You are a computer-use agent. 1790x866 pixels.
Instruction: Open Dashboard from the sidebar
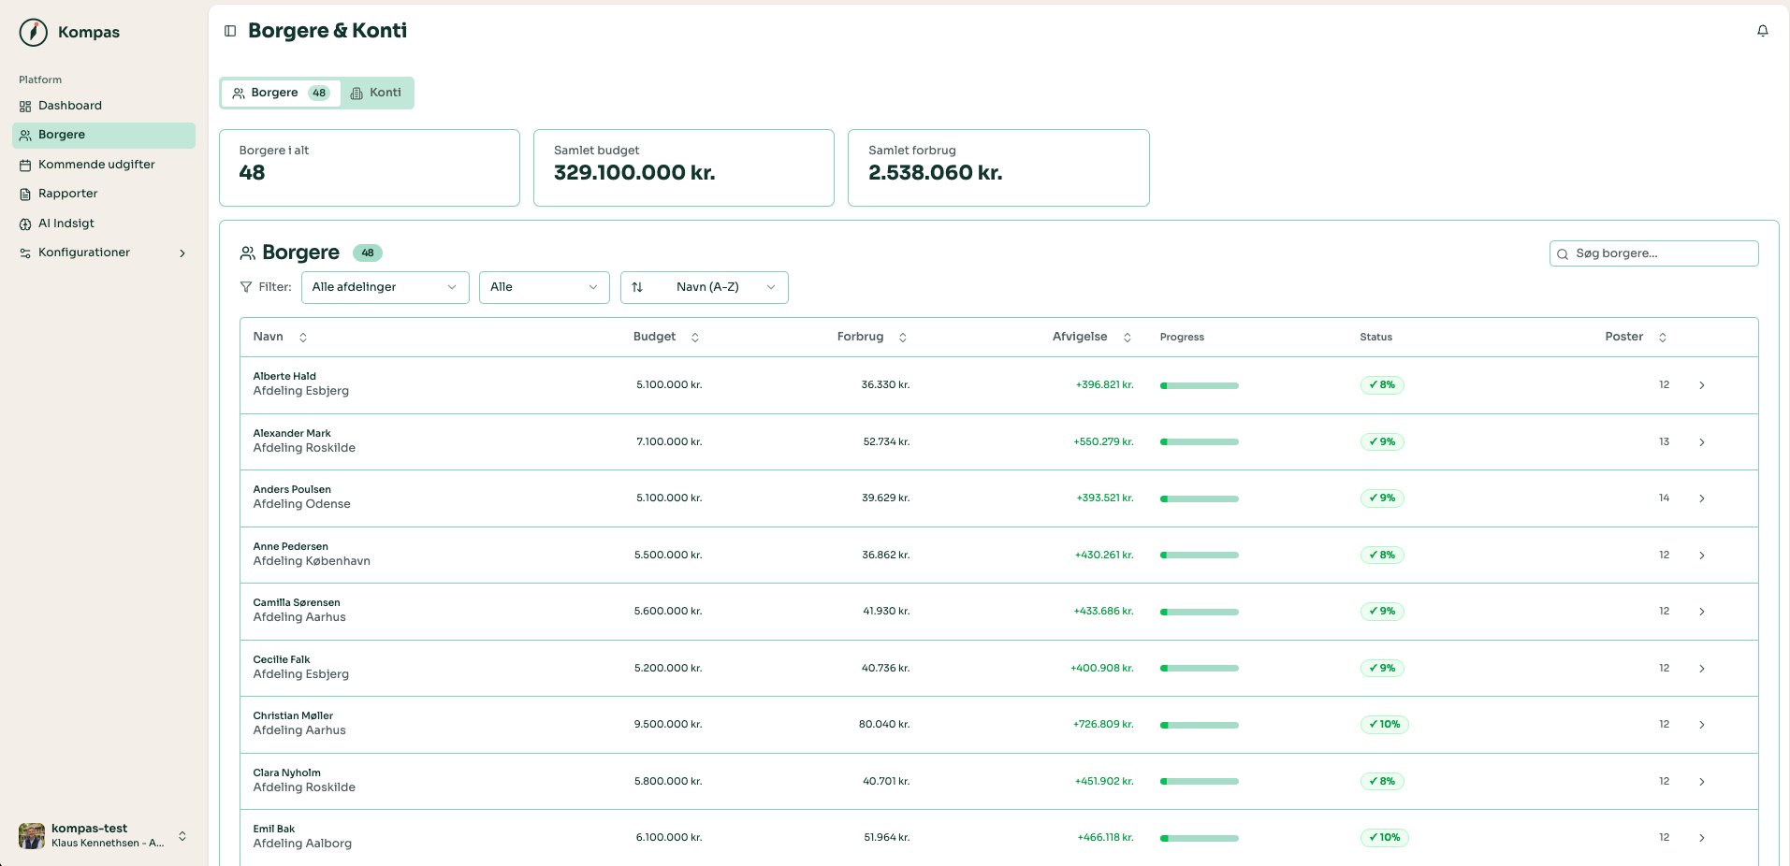click(x=70, y=106)
